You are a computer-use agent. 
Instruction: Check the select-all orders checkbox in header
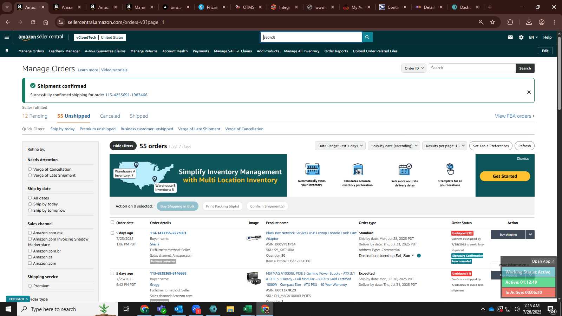[x=112, y=222]
